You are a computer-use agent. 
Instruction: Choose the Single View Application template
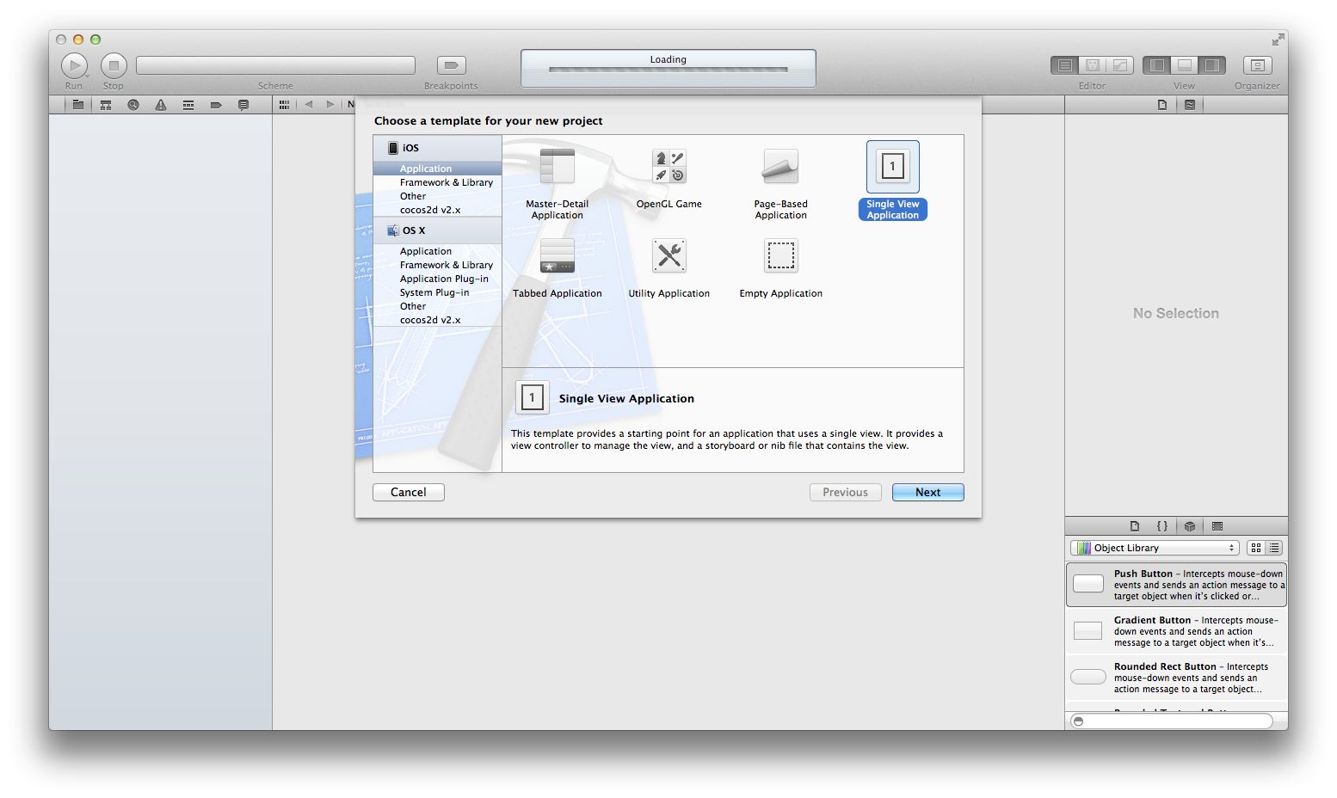click(893, 181)
